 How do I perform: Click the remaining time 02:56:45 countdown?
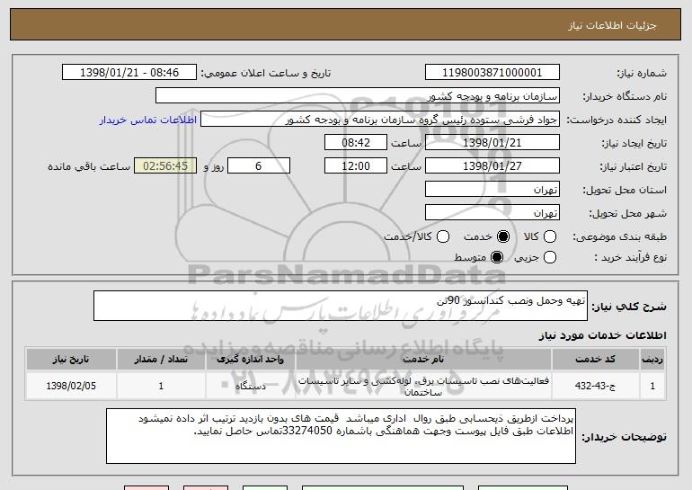165,166
